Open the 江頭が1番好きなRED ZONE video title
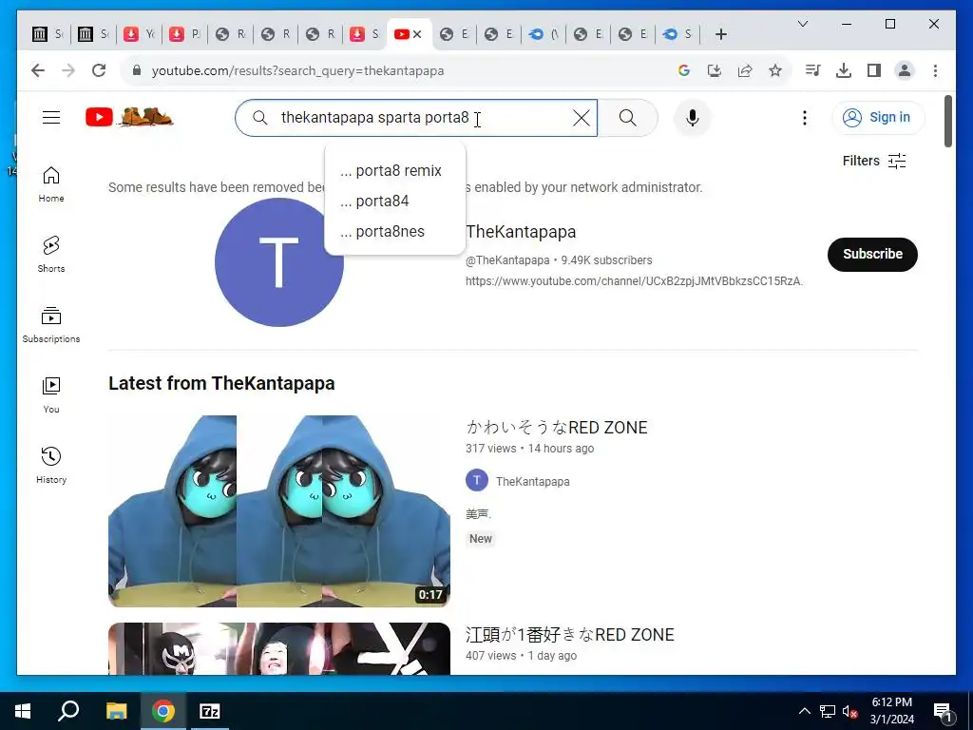Image resolution: width=973 pixels, height=730 pixels. point(570,634)
